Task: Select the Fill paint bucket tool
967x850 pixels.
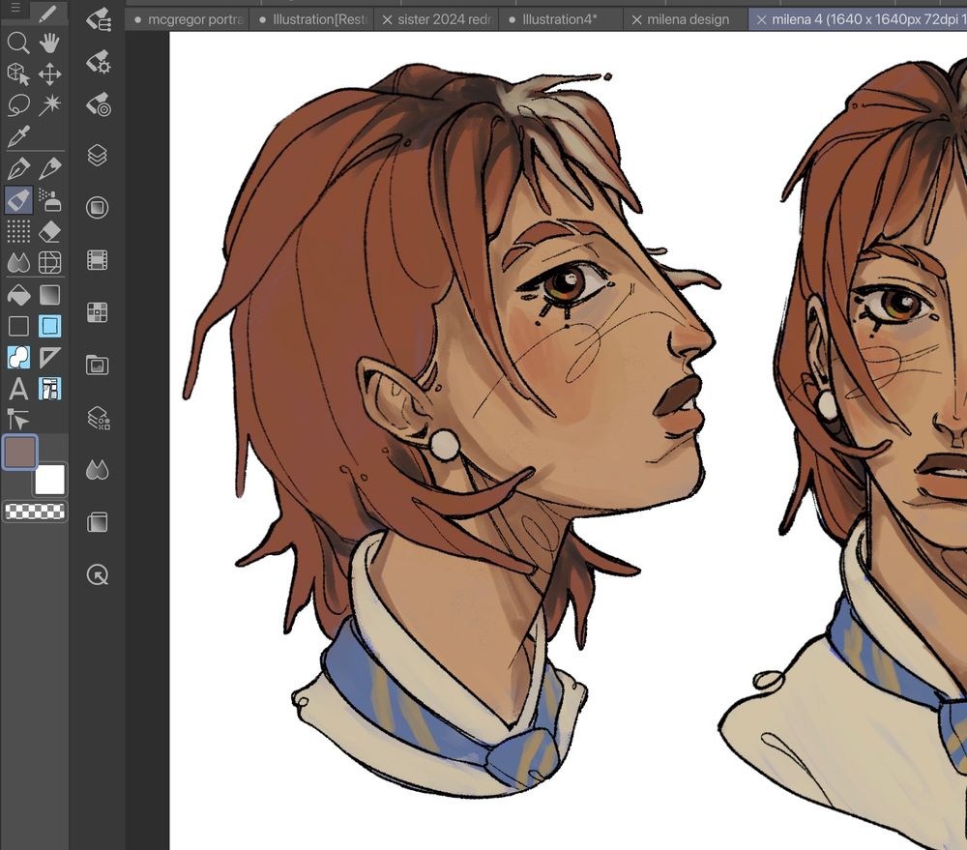Action: [17, 295]
